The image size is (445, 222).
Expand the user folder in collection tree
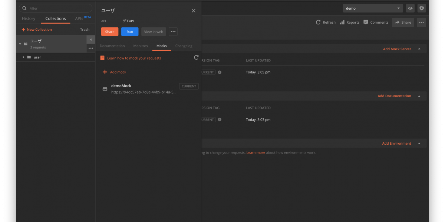[x=23, y=57]
